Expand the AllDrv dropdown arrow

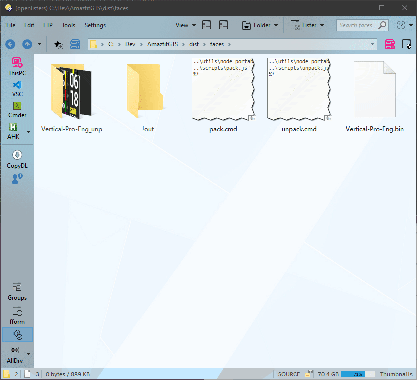[x=28, y=354]
